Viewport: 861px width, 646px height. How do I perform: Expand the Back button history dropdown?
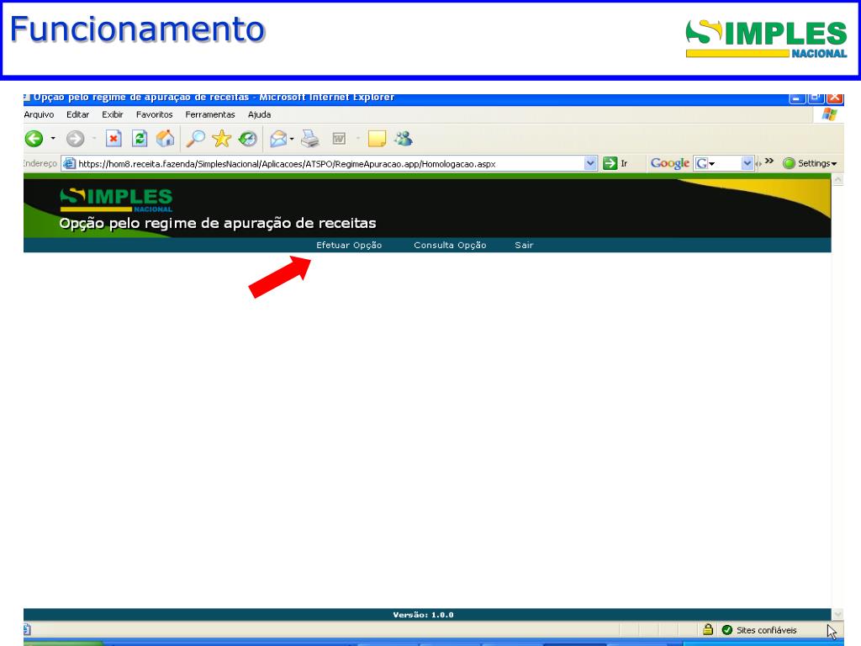(x=53, y=139)
